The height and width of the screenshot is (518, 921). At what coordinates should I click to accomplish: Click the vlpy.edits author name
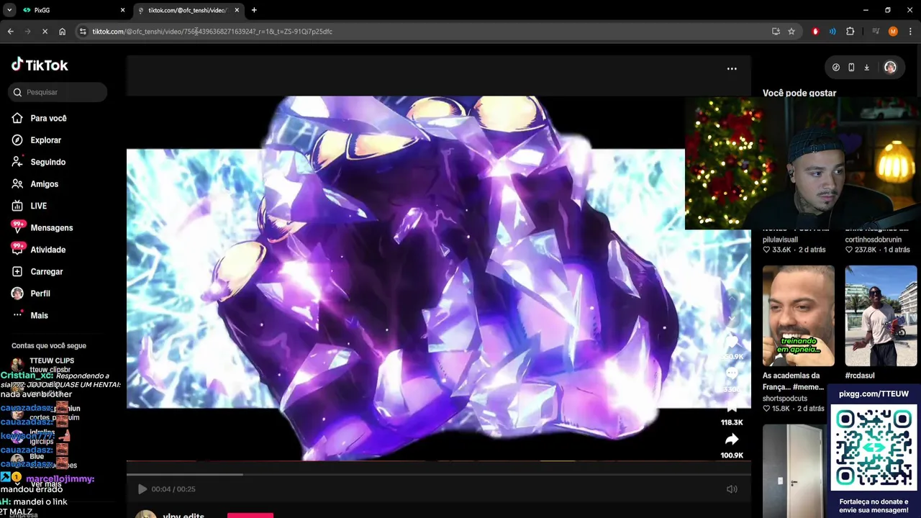click(183, 515)
